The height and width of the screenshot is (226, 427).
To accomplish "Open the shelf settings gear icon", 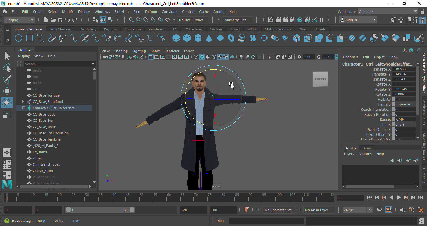I will 8,40.
